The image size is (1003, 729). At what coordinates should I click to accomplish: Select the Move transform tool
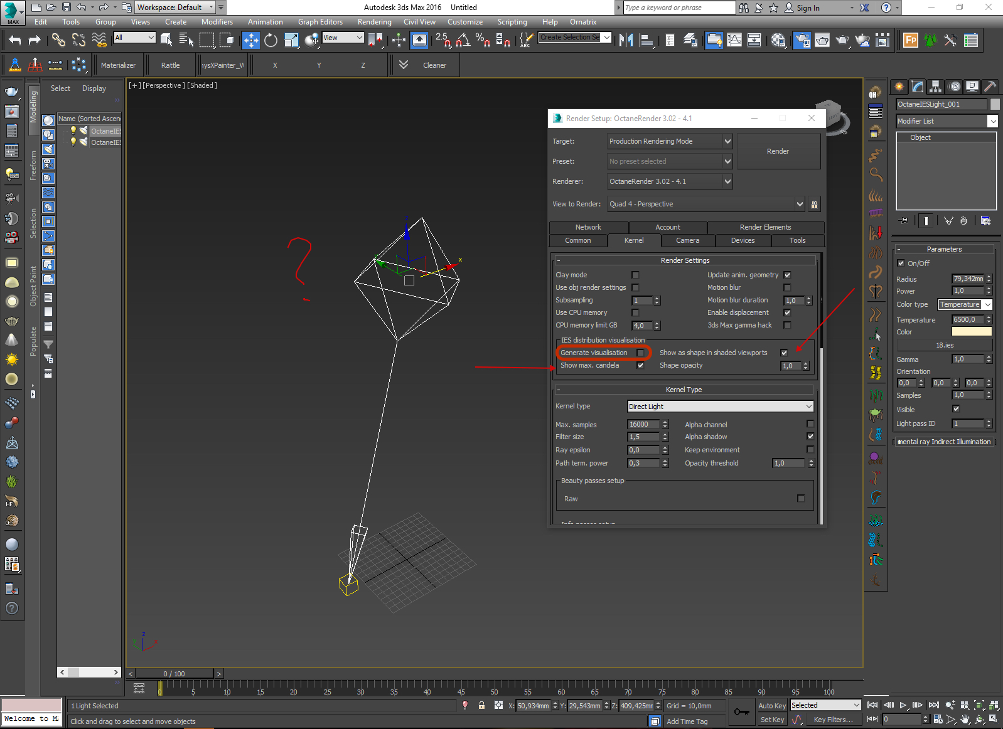point(251,40)
